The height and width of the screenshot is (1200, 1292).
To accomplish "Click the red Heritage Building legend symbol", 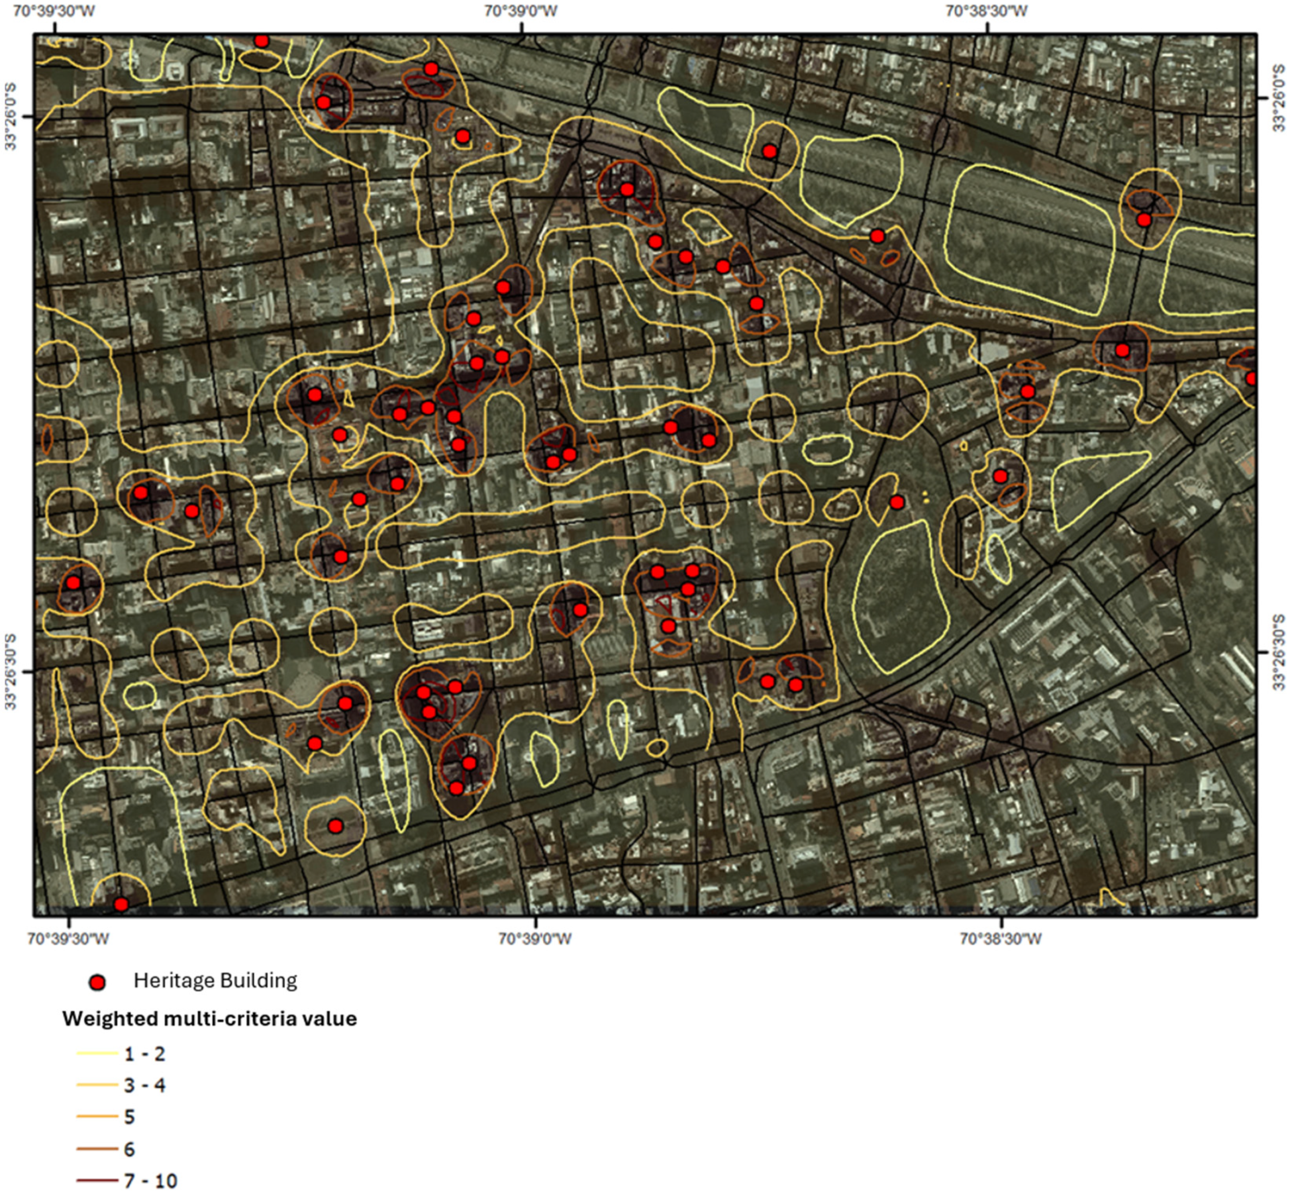I will click(x=98, y=982).
